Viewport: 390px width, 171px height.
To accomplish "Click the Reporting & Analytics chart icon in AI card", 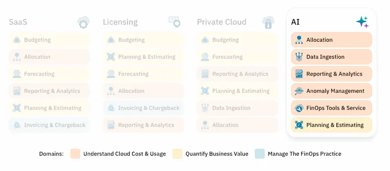I will [299, 74].
